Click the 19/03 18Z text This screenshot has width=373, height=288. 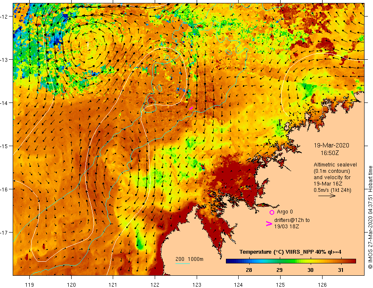click(287, 227)
